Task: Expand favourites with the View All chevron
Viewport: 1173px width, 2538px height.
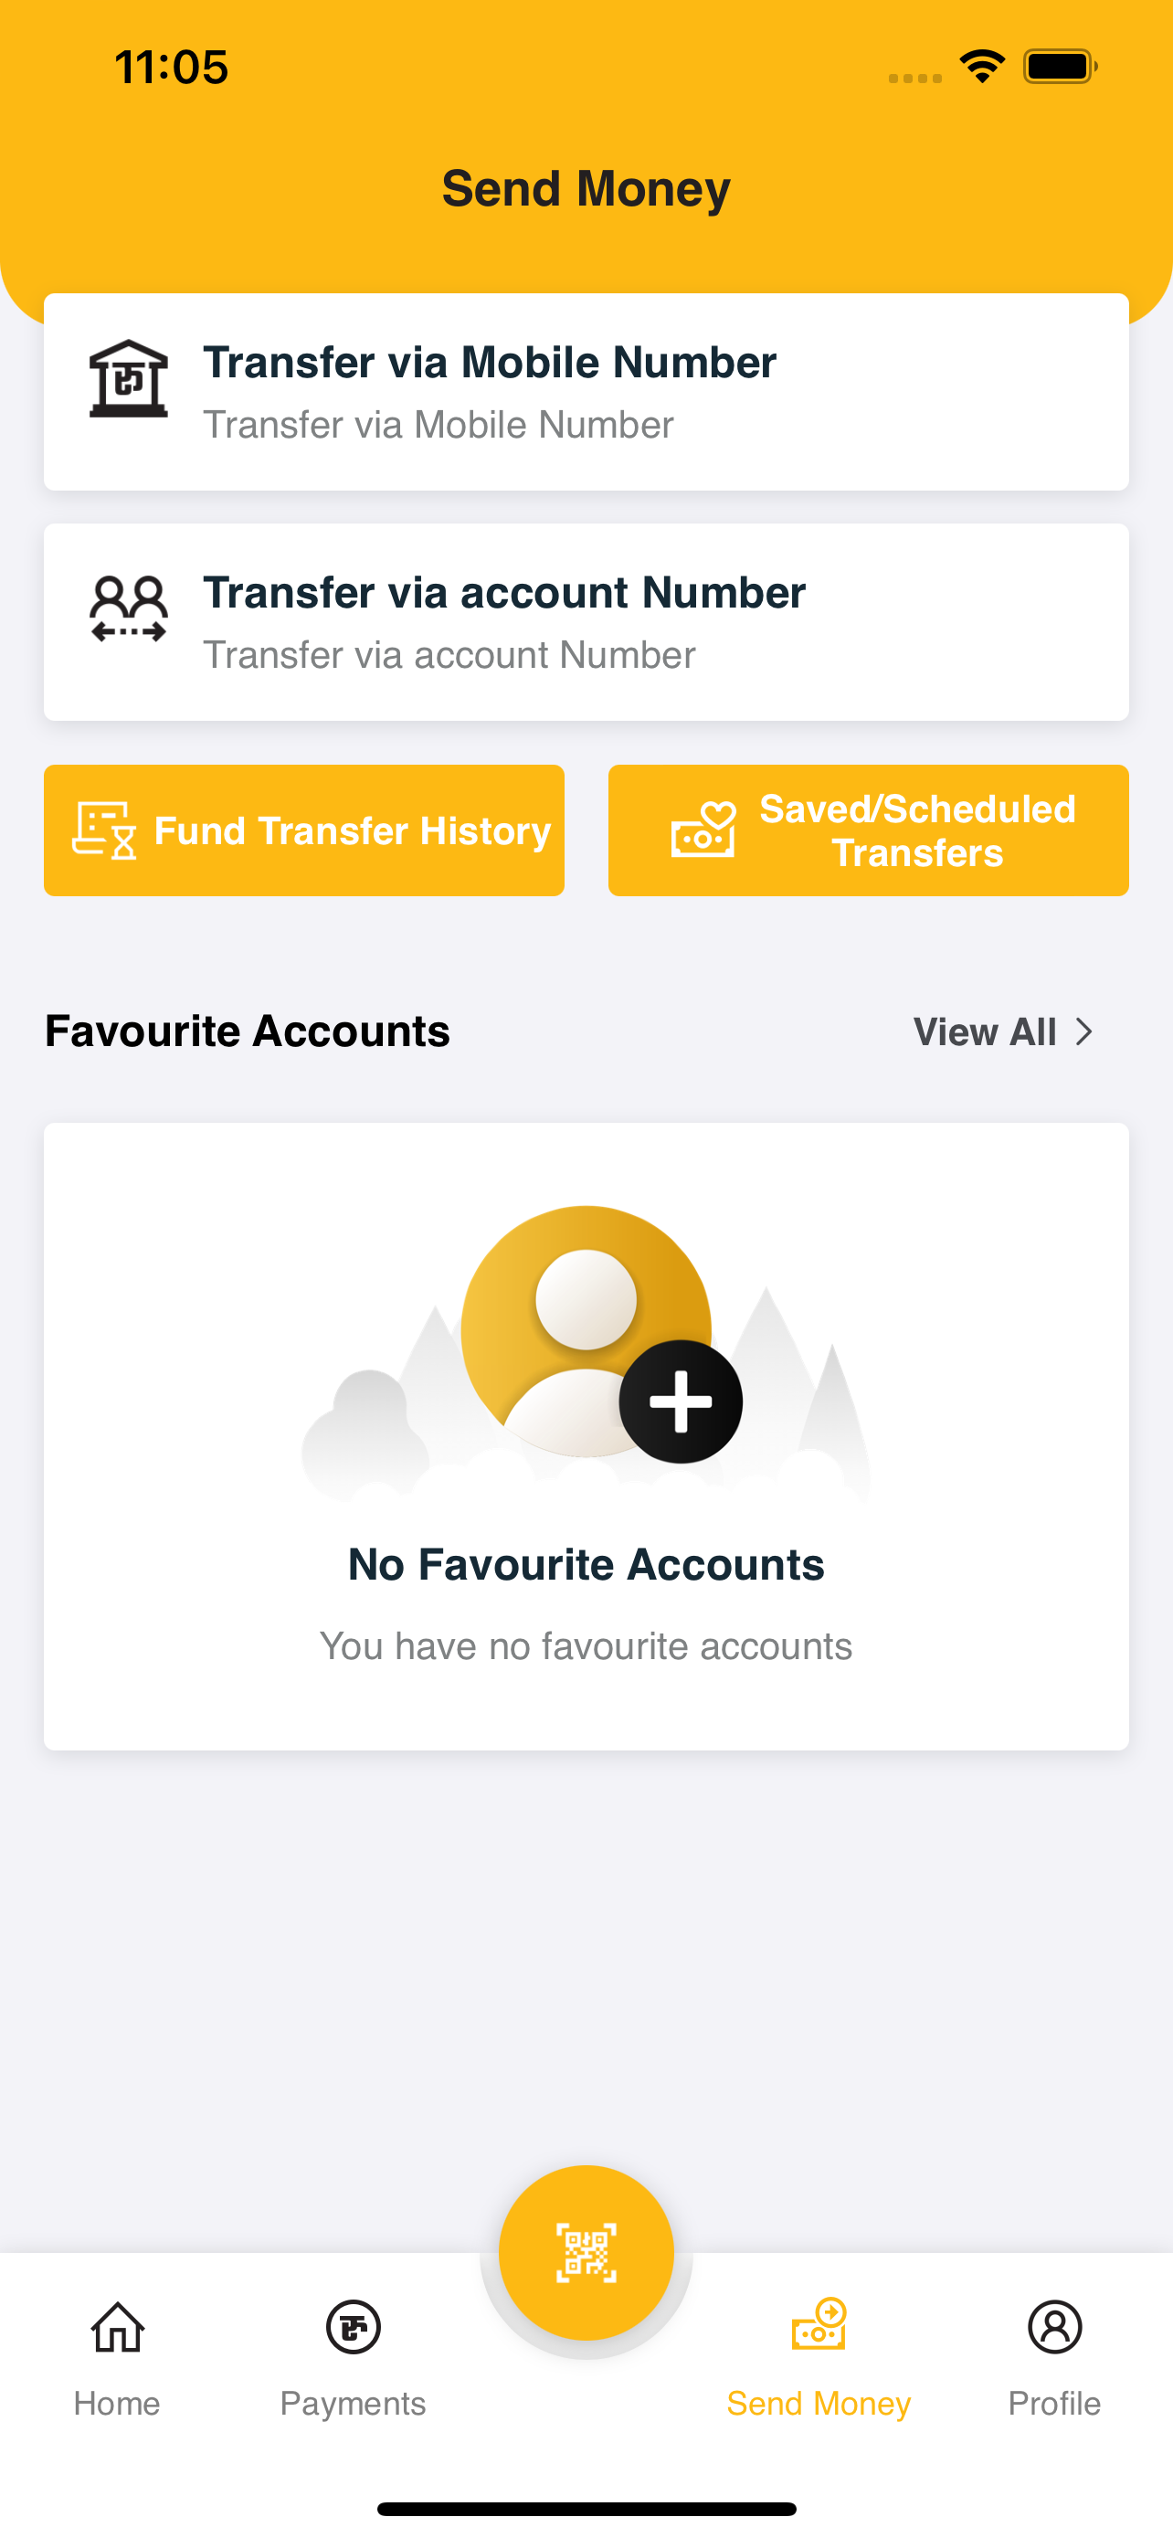Action: click(1084, 1031)
